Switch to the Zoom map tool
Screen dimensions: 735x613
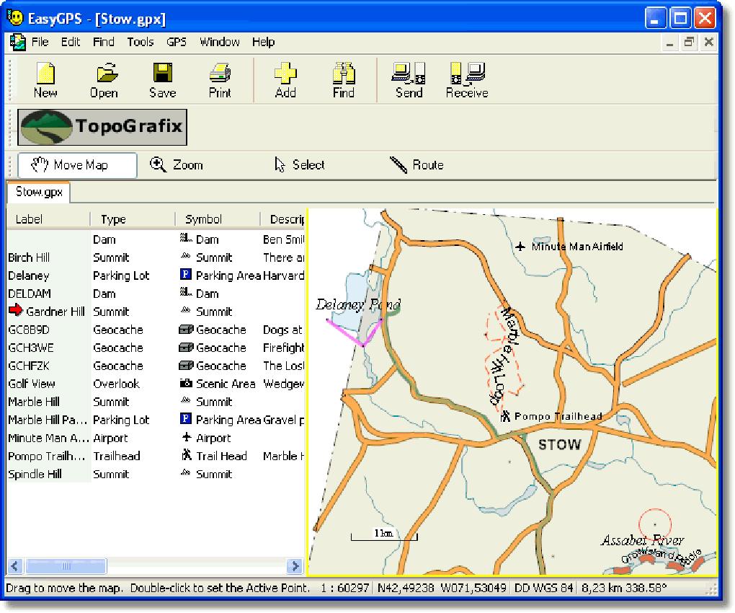177,165
